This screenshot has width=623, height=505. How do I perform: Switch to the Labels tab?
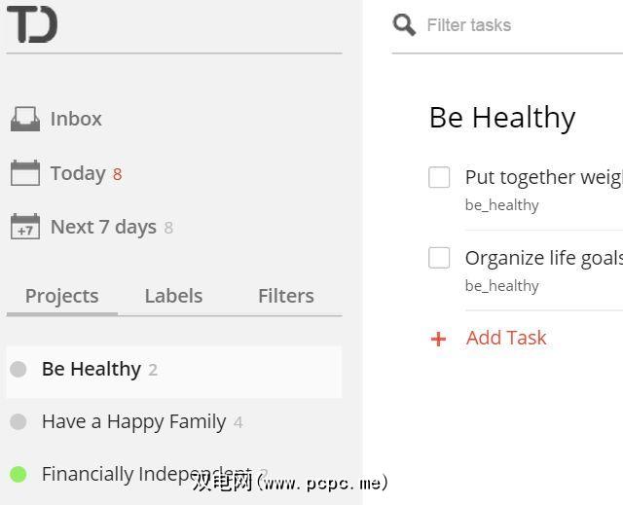coord(173,296)
